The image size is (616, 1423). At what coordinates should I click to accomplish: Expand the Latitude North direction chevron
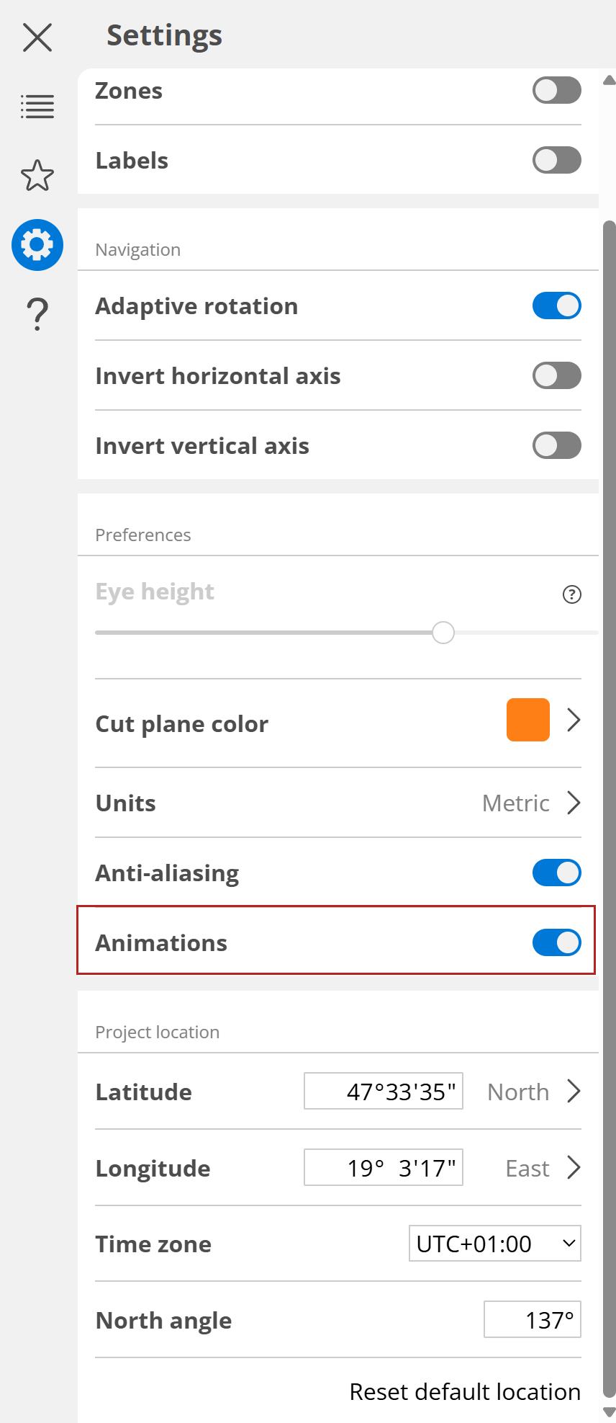574,1092
